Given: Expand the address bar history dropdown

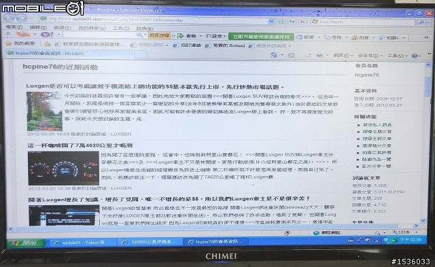Looking at the screenshot, I should pyautogui.click(x=271, y=21).
